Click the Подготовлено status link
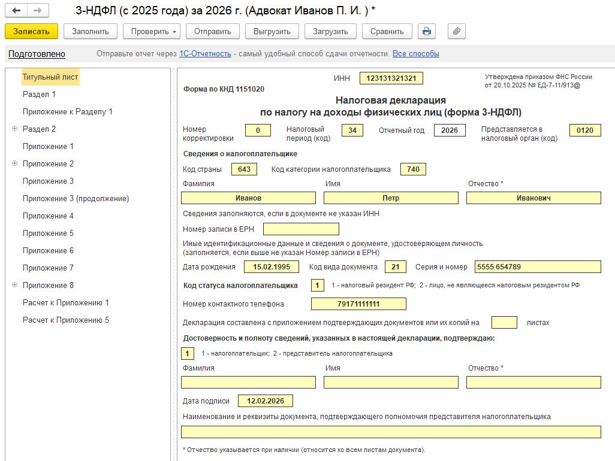The width and height of the screenshot is (615, 461). click(x=37, y=54)
